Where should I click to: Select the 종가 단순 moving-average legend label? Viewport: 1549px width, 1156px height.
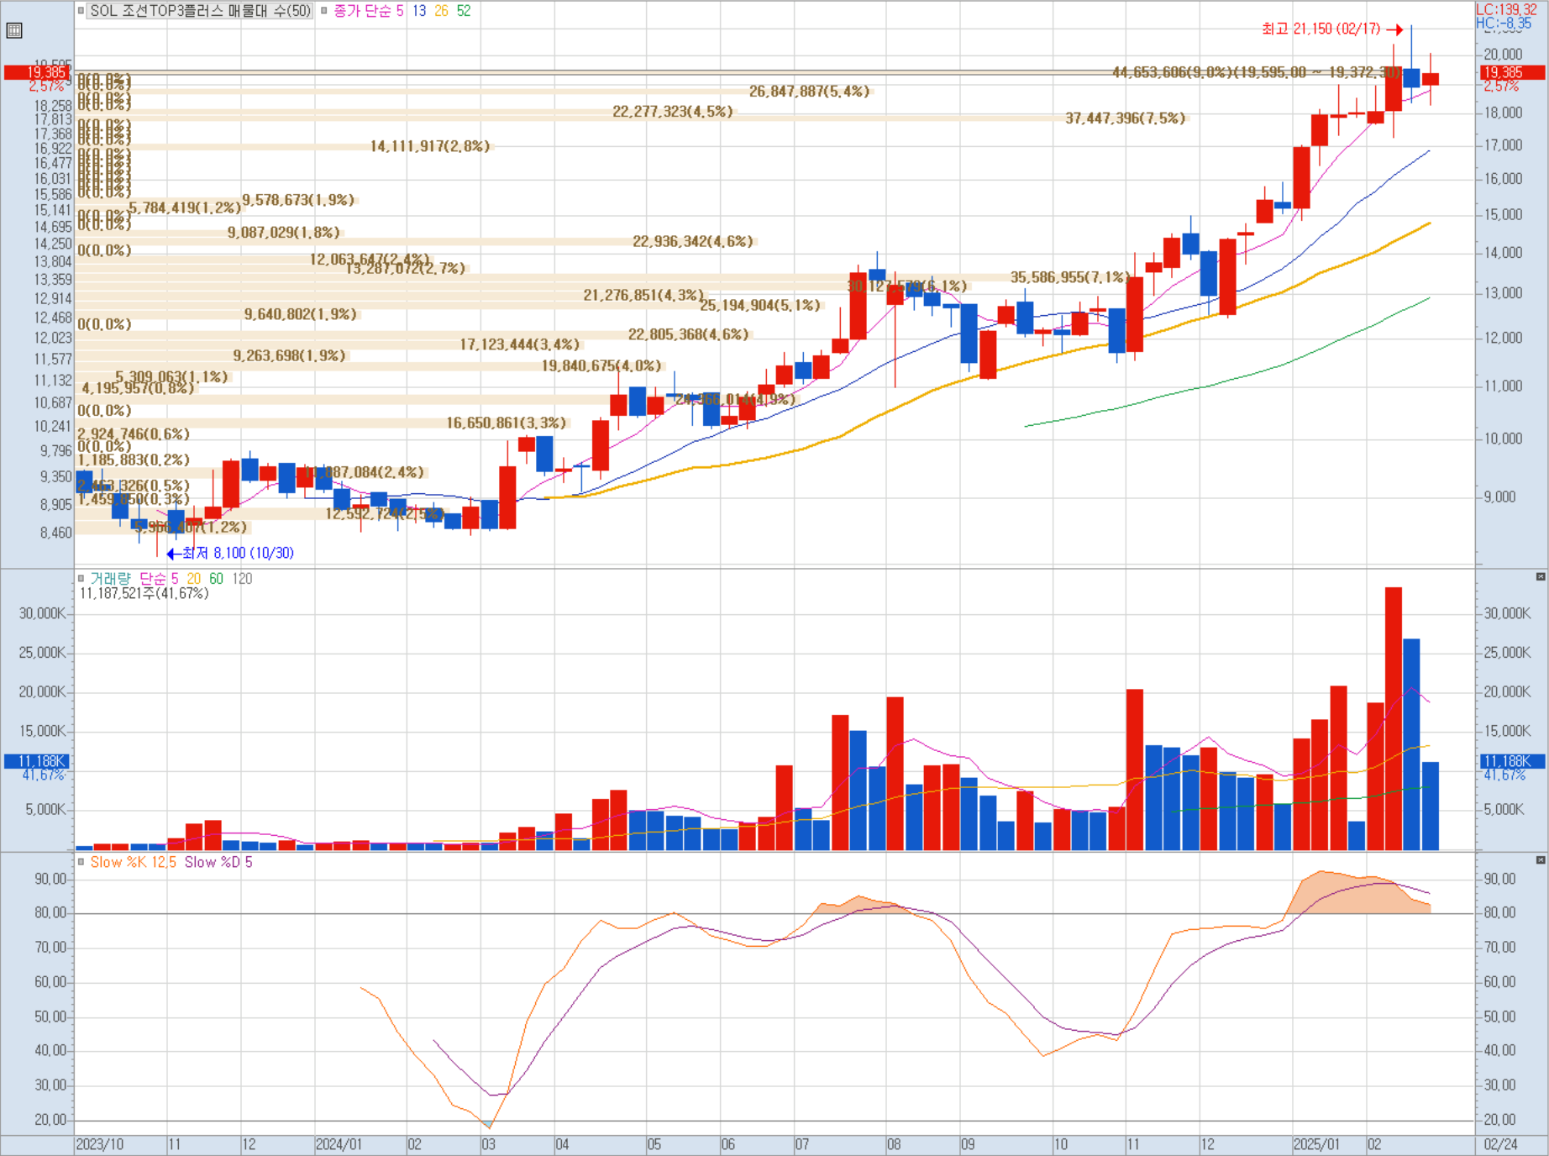[x=369, y=11]
